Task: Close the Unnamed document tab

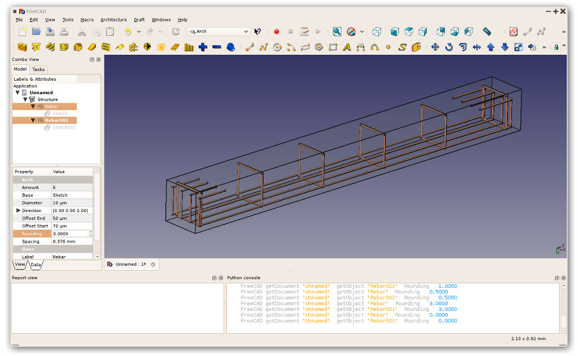Action: [x=152, y=264]
